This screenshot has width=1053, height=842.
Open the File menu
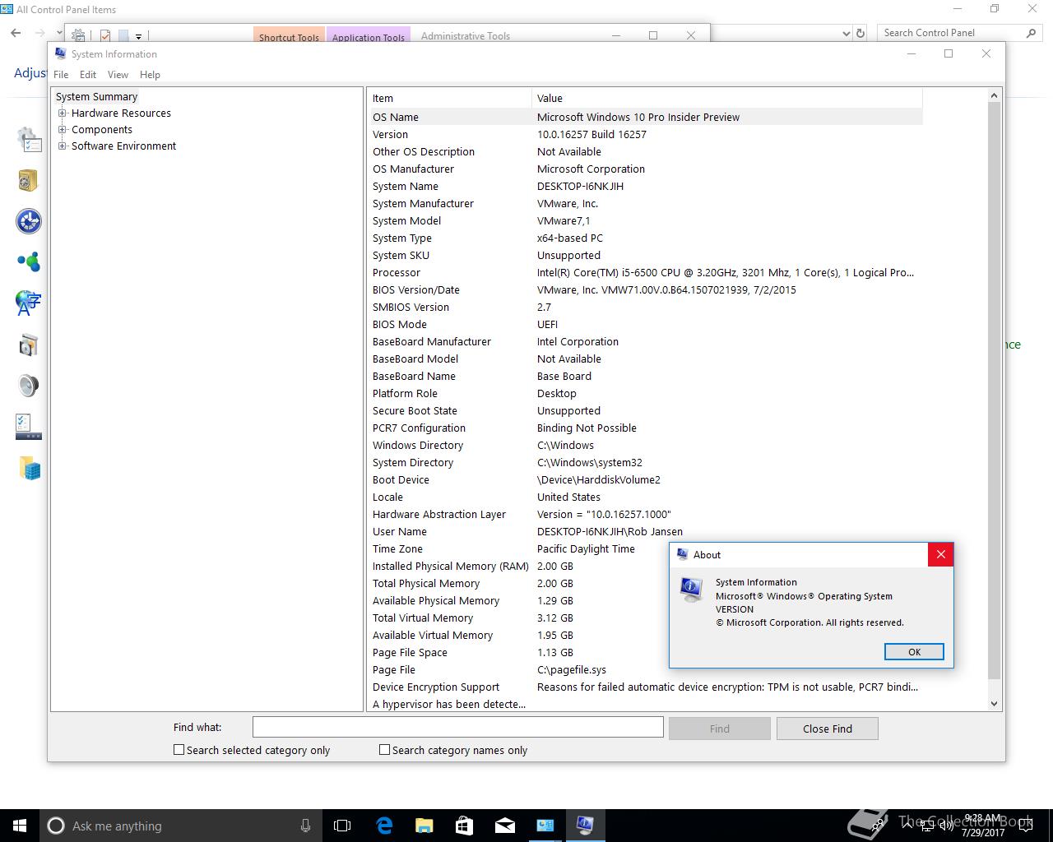(61, 74)
